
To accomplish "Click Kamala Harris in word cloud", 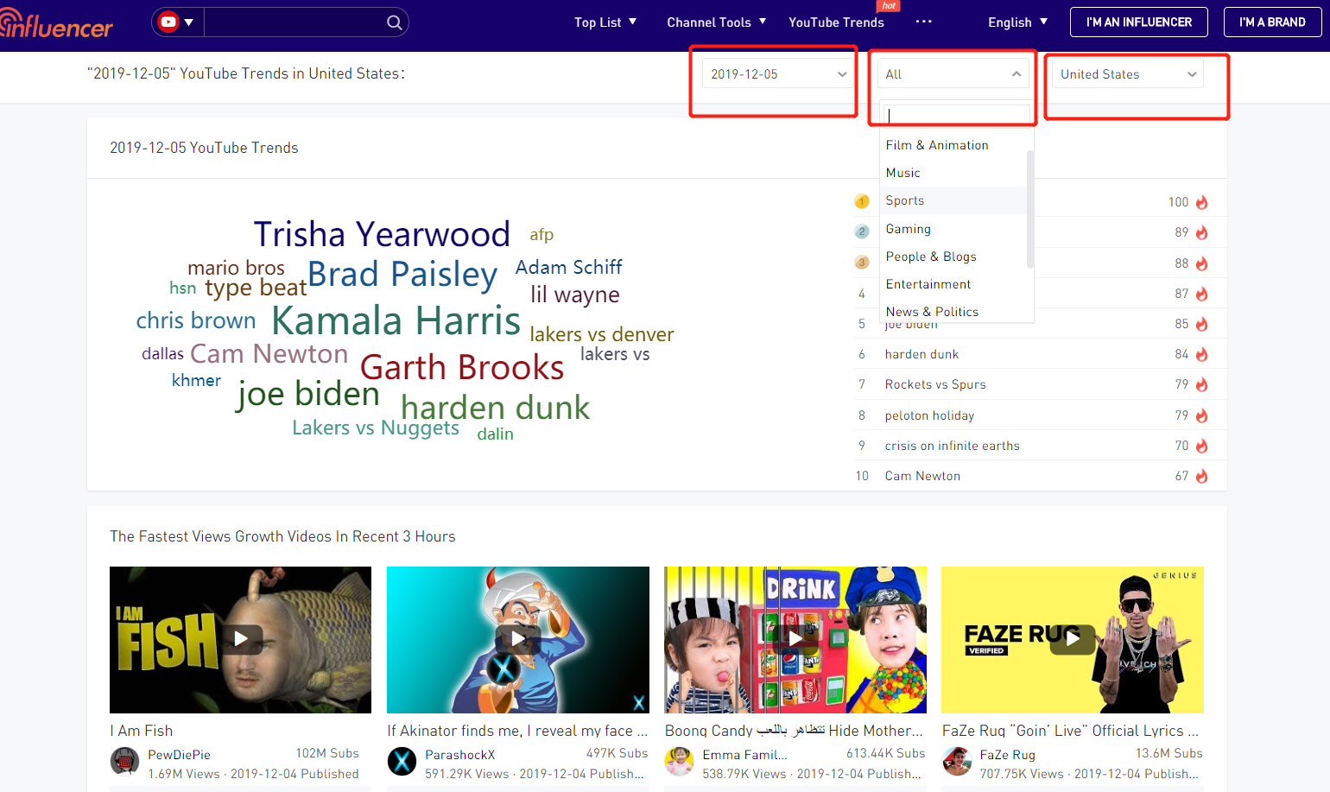I will click(x=396, y=320).
